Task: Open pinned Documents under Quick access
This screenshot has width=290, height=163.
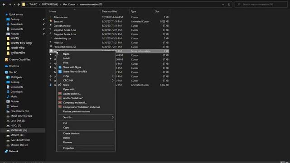Action: click(x=17, y=29)
